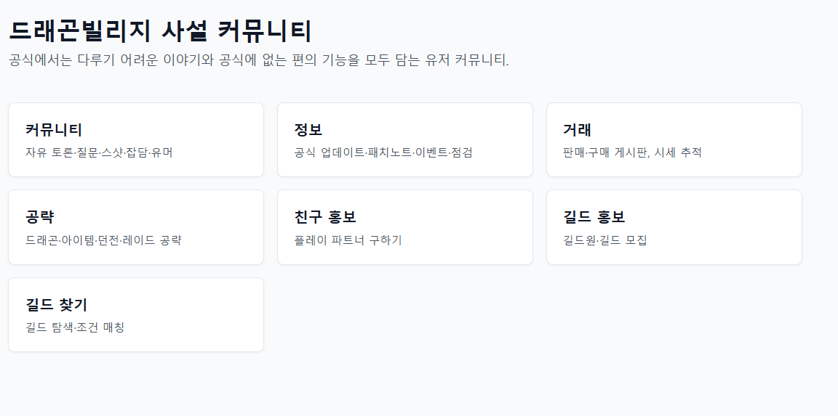This screenshot has width=838, height=416.
Task: Click the 길드 탐색·조건 매칭 description text
Action: click(x=75, y=327)
